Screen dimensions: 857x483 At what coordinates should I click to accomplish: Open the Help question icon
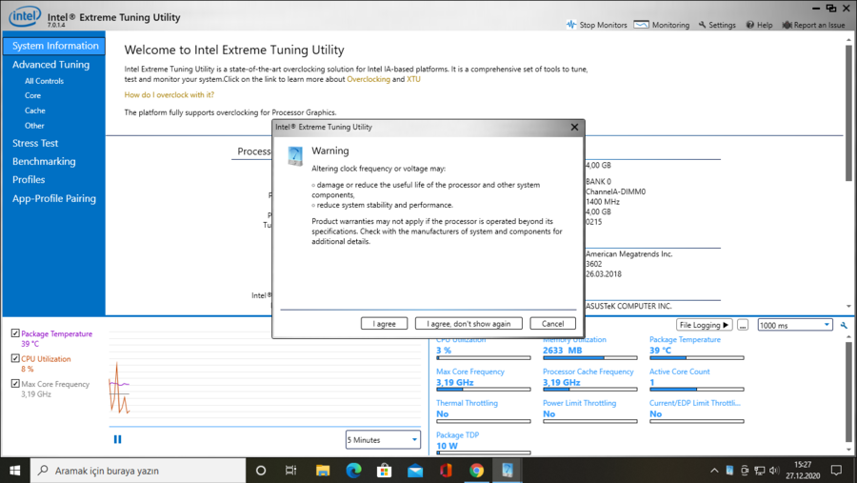point(750,25)
